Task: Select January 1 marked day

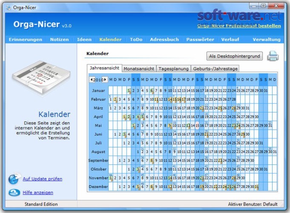Action: [x=129, y=91]
